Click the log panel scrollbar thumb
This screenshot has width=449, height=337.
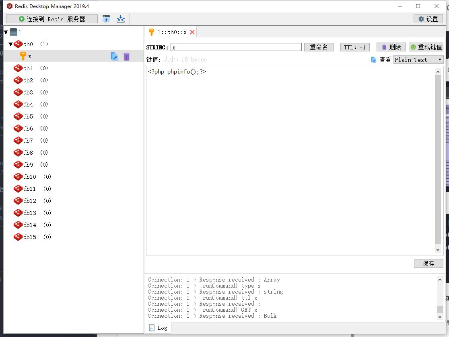440,310
